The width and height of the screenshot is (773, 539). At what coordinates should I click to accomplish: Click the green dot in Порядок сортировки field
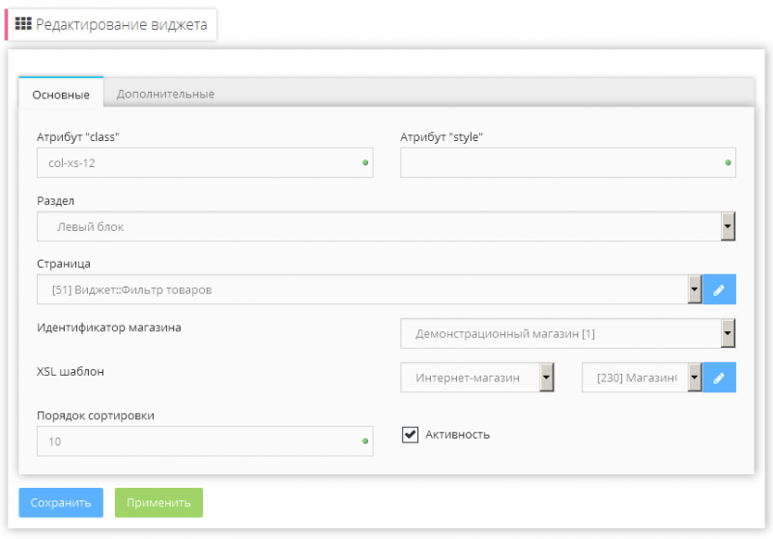tap(364, 441)
